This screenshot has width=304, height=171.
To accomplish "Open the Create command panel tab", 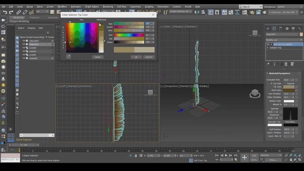I will (x=268, y=28).
